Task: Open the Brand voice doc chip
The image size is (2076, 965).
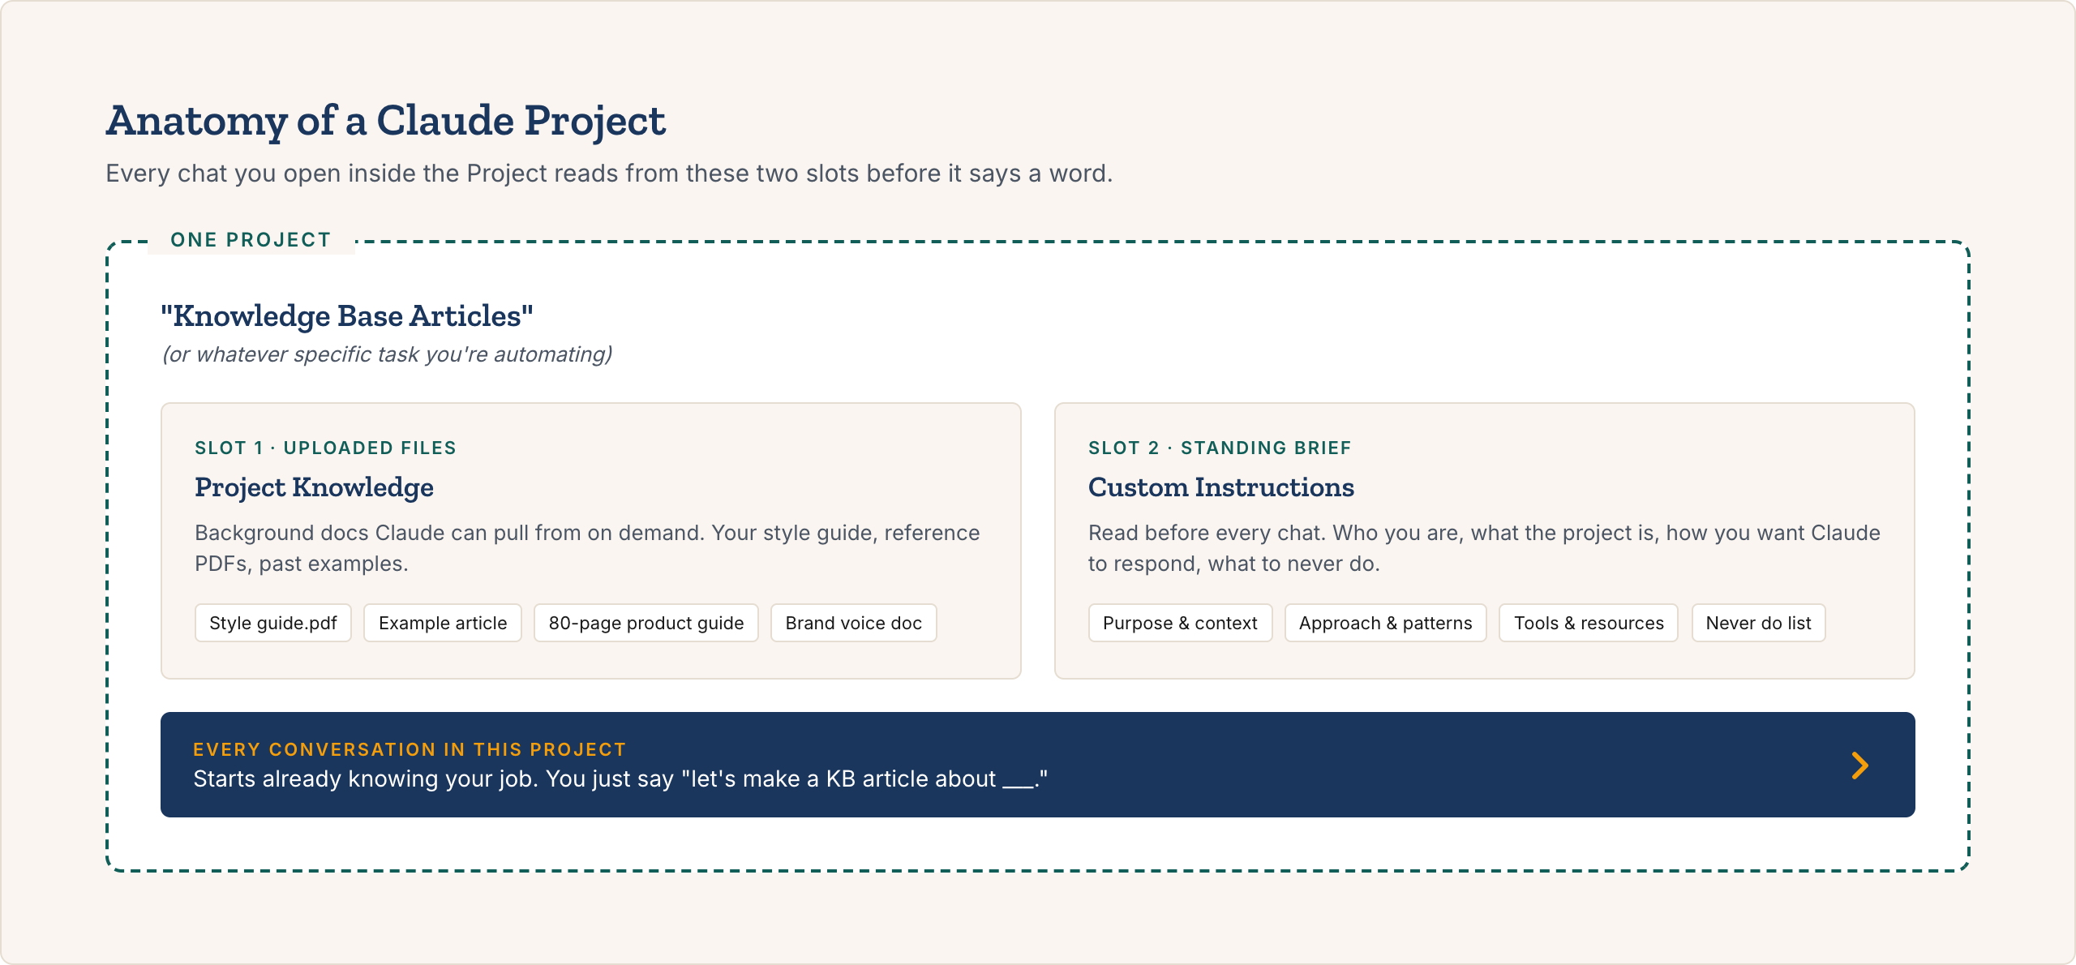Action: tap(853, 623)
